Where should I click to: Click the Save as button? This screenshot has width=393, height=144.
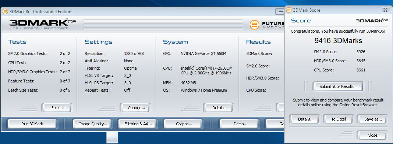coord(372,119)
